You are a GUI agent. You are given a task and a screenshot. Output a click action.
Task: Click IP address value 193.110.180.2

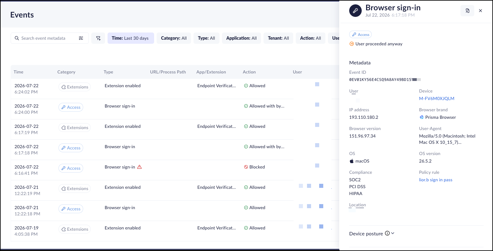(364, 117)
